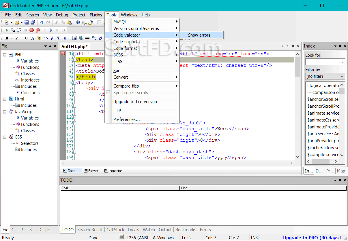348x241 pixels.
Task: Pin toggle on TODO panel header
Action: coord(340,180)
